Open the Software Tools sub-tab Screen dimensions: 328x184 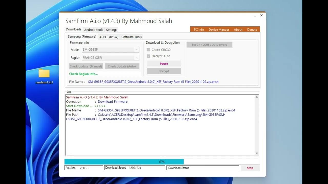click(131, 37)
